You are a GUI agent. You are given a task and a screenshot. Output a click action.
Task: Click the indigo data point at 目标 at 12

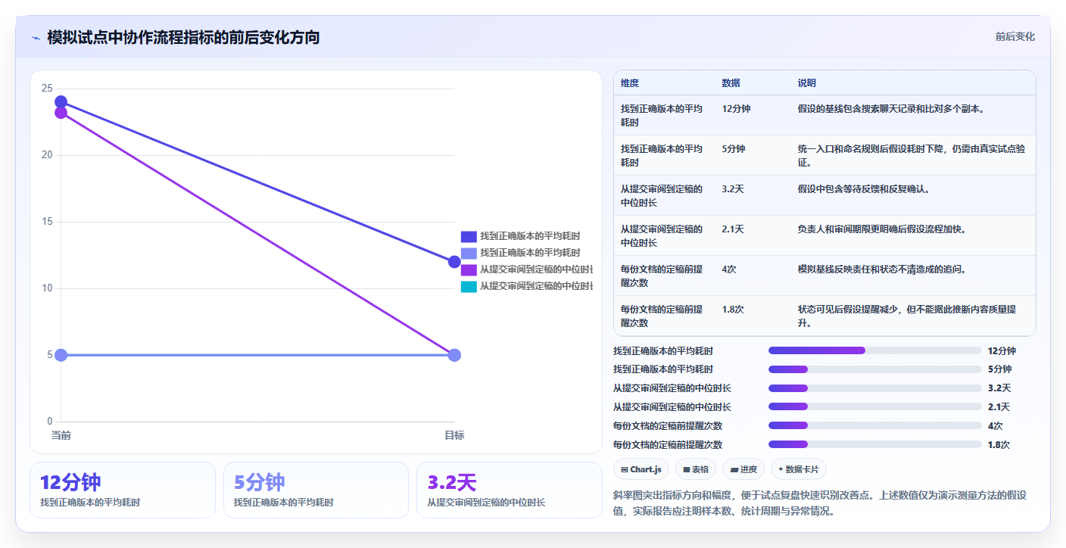click(x=454, y=262)
